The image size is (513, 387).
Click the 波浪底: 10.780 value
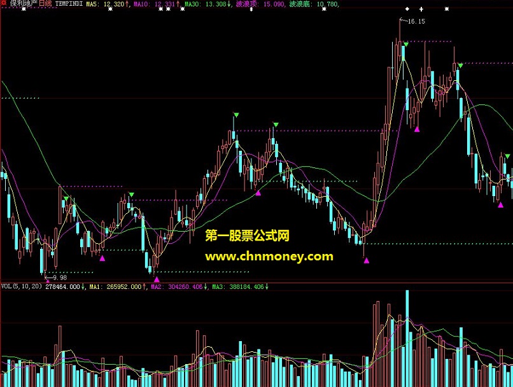(313, 4)
